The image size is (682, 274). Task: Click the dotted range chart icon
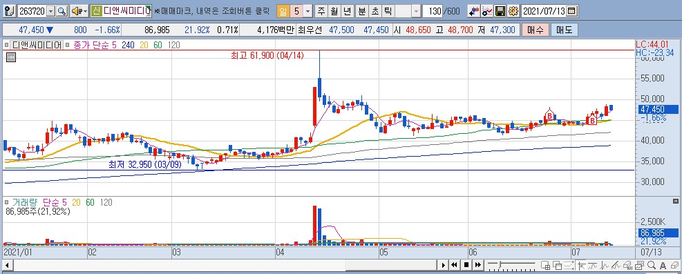[569, 265]
